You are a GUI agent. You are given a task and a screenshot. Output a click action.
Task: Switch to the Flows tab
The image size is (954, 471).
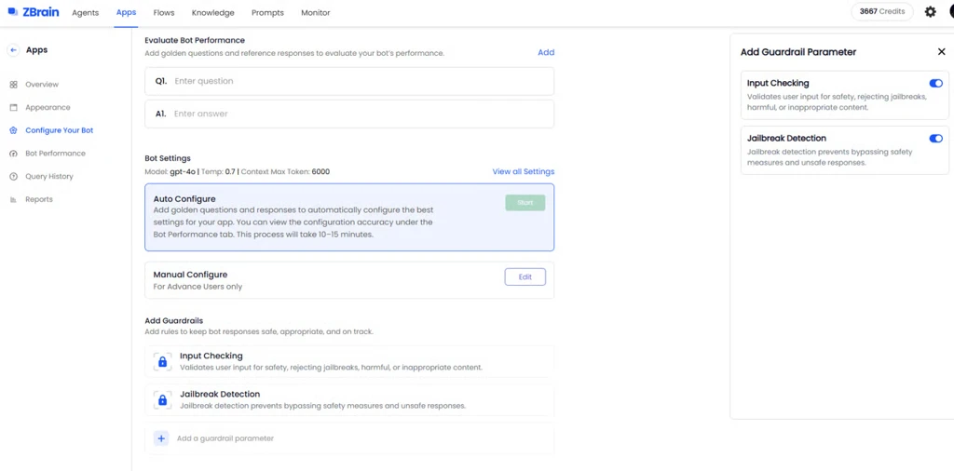click(x=164, y=13)
